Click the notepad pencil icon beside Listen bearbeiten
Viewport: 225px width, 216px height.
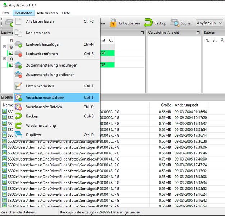[x=18, y=86]
